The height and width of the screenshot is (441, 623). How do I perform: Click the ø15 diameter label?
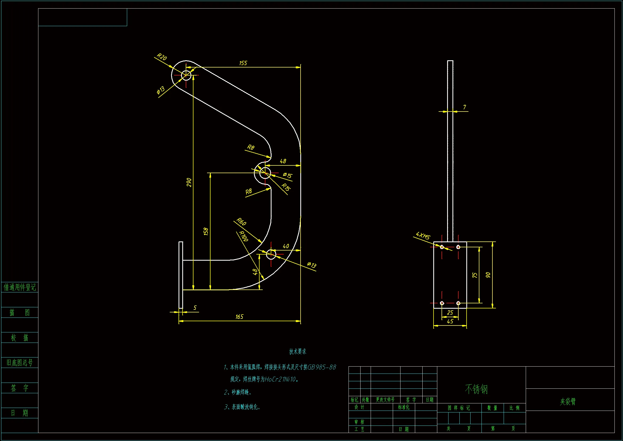pos(288,176)
